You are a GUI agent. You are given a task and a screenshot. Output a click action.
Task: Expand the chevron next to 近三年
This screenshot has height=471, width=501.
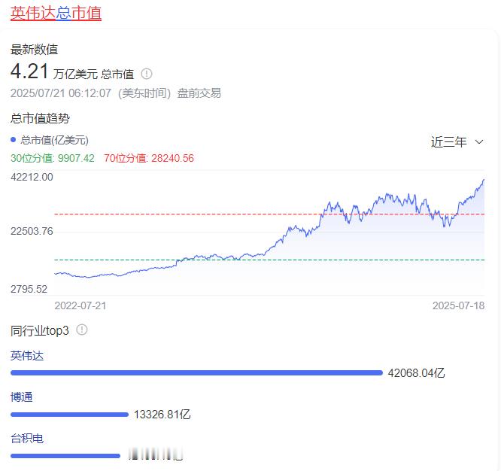479,142
